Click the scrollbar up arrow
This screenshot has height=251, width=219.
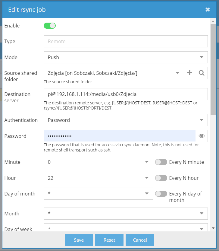click(x=213, y=21)
